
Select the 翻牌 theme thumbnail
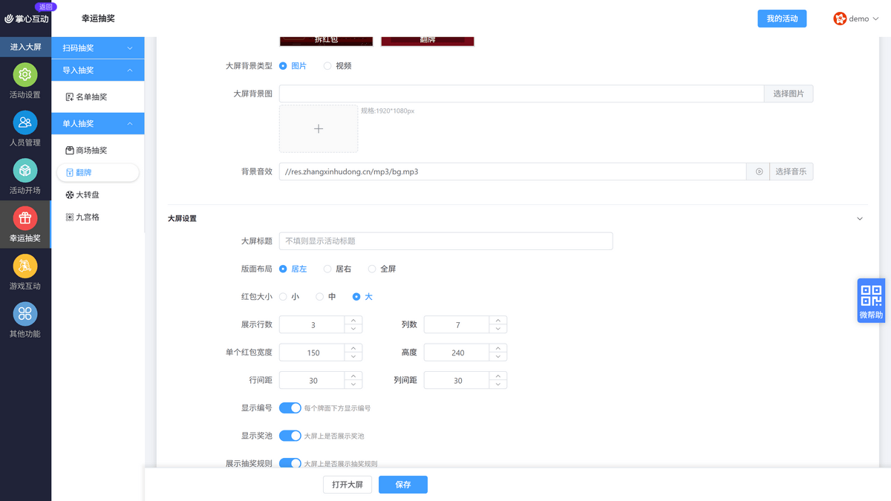[428, 41]
